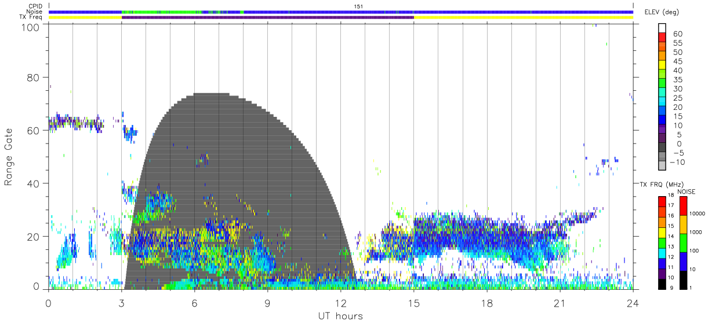Click the '55' value on ELEV colorbar

pyautogui.click(x=678, y=43)
